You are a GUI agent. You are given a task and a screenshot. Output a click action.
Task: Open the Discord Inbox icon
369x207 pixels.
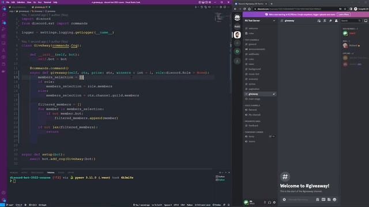[x=366, y=21]
